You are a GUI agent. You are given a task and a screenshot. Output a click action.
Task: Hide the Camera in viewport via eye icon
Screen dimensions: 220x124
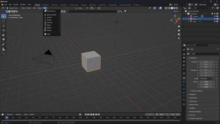(214, 16)
